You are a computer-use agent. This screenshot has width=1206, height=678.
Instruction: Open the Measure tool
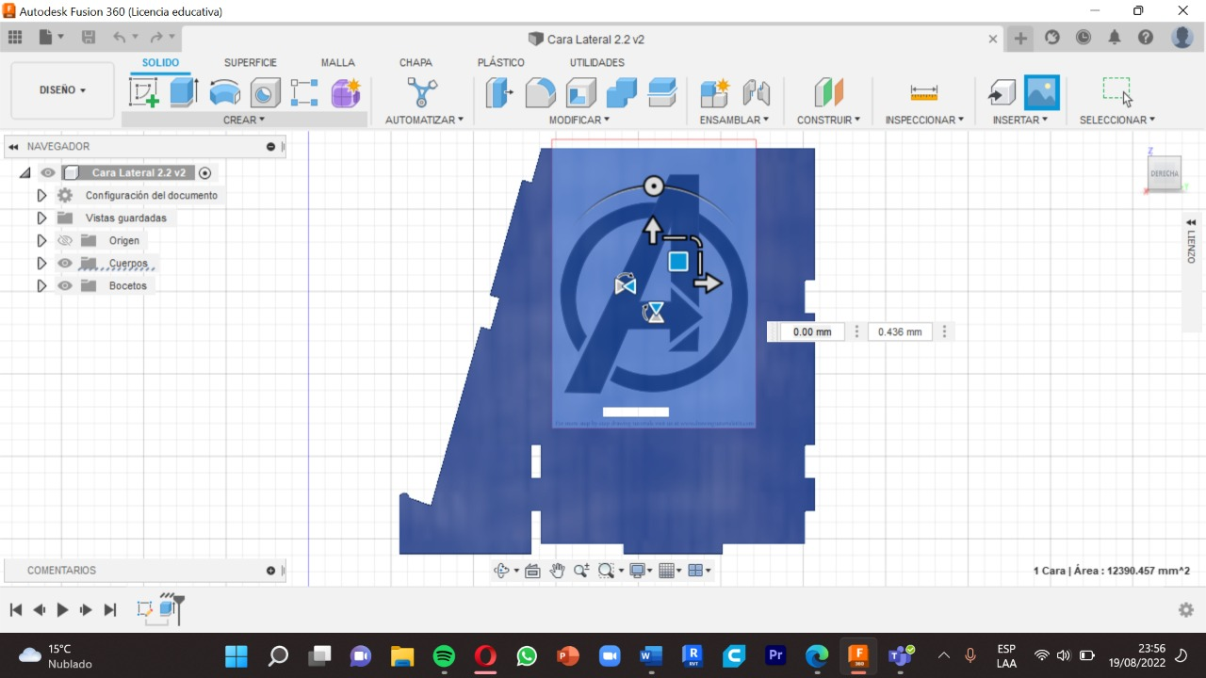[923, 92]
